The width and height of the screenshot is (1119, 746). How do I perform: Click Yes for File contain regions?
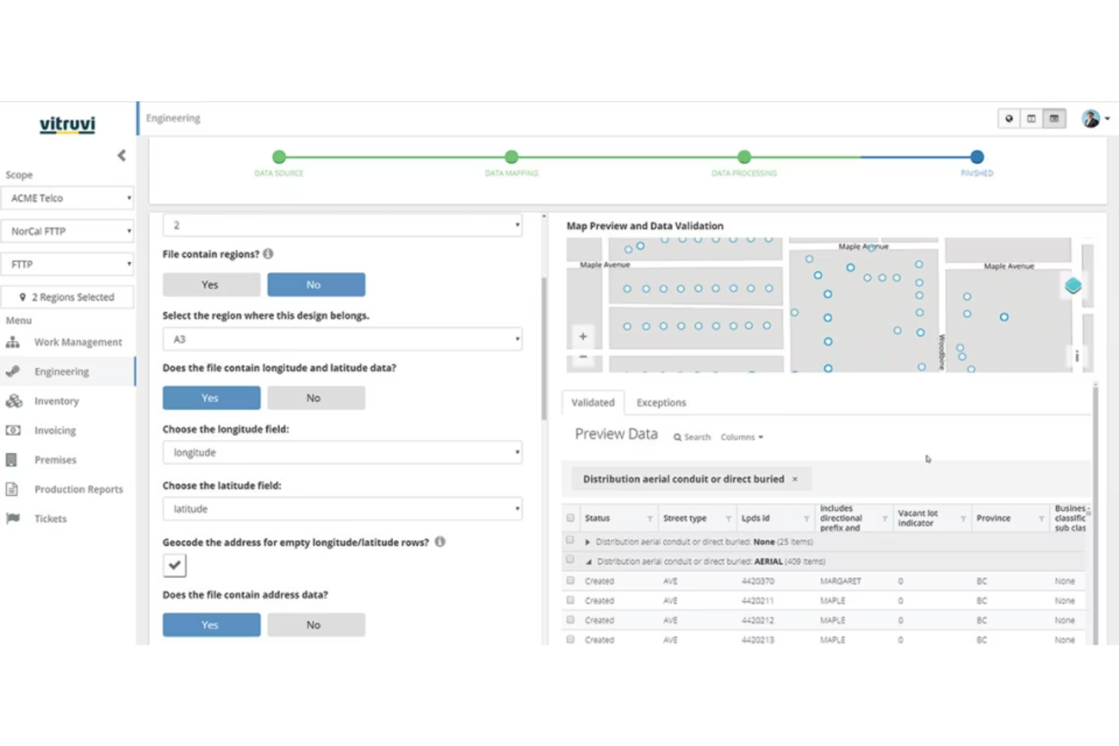coord(211,284)
